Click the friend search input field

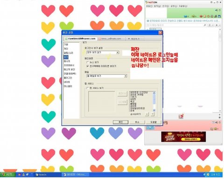175,25
